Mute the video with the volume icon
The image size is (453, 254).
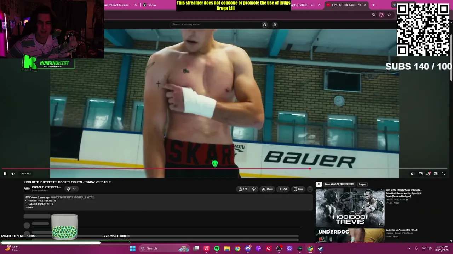(x=13, y=174)
